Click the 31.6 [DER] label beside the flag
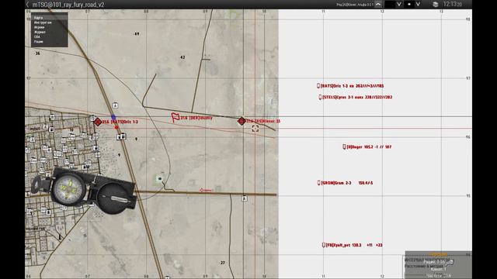 point(196,118)
